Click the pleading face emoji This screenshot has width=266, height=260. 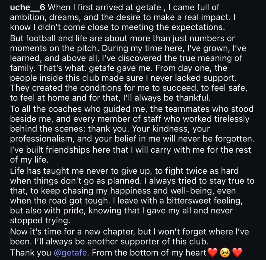225,253
